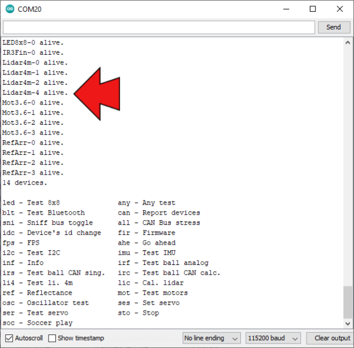Click the Clear output button
The image size is (354, 348).
coord(333,338)
